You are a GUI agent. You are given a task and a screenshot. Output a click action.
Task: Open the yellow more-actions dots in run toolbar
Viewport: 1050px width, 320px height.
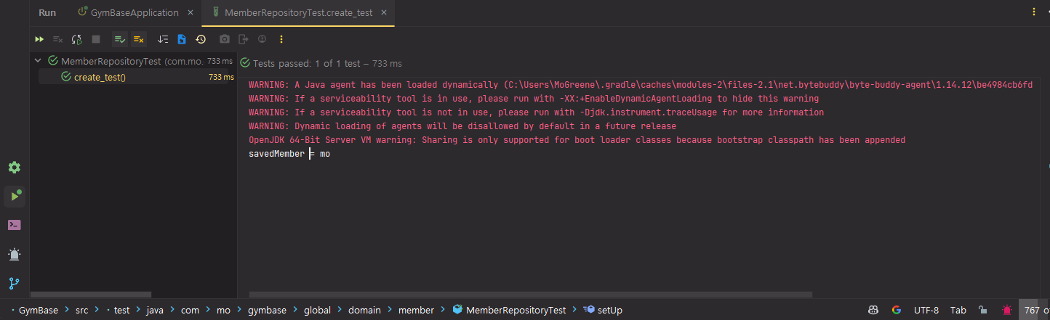pos(281,39)
